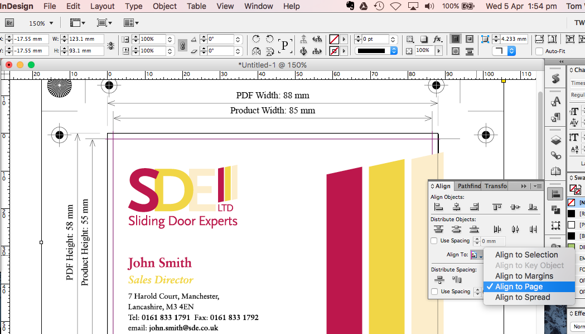This screenshot has height=334, width=585.
Task: Open the Layout menu
Action: 102,6
